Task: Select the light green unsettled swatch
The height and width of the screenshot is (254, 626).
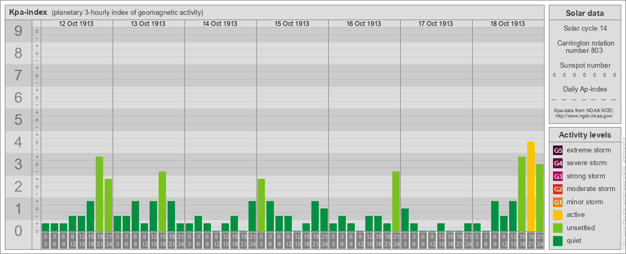Action: [x=558, y=228]
